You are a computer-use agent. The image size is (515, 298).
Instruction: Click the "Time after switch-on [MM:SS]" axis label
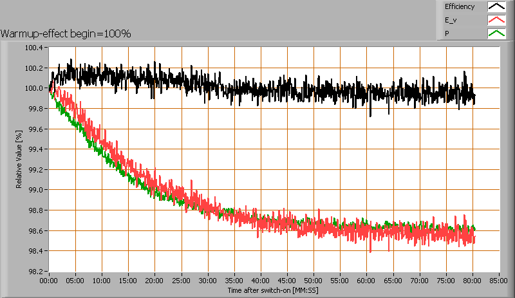coord(273,290)
